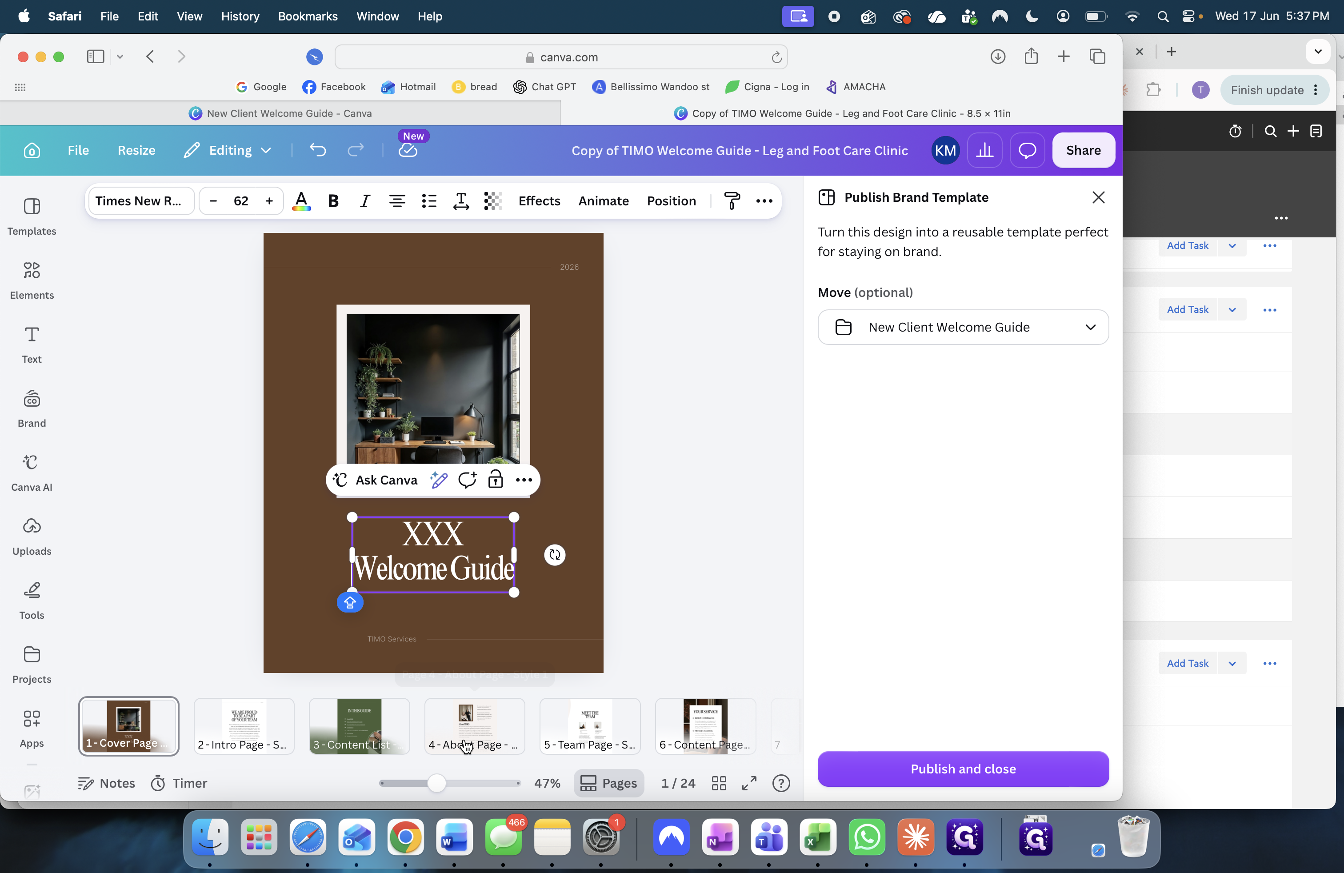1344x873 pixels.
Task: Open the Animate panel
Action: pos(603,201)
